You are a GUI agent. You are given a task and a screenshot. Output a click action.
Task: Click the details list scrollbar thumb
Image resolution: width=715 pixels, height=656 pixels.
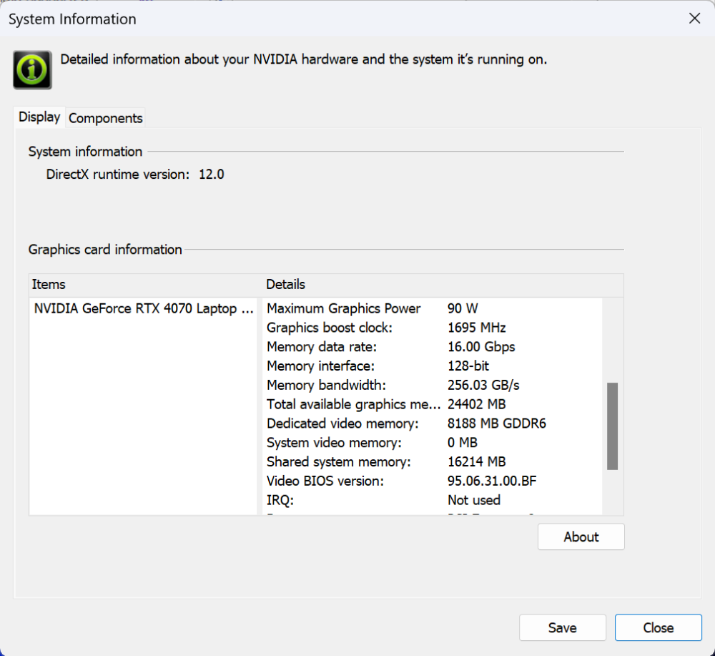tap(613, 426)
